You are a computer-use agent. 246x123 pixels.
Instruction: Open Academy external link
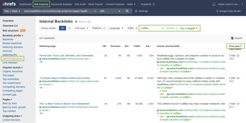click(x=148, y=4)
